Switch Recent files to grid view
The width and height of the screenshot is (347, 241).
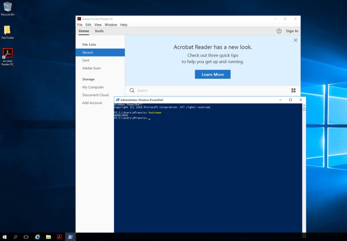(293, 90)
